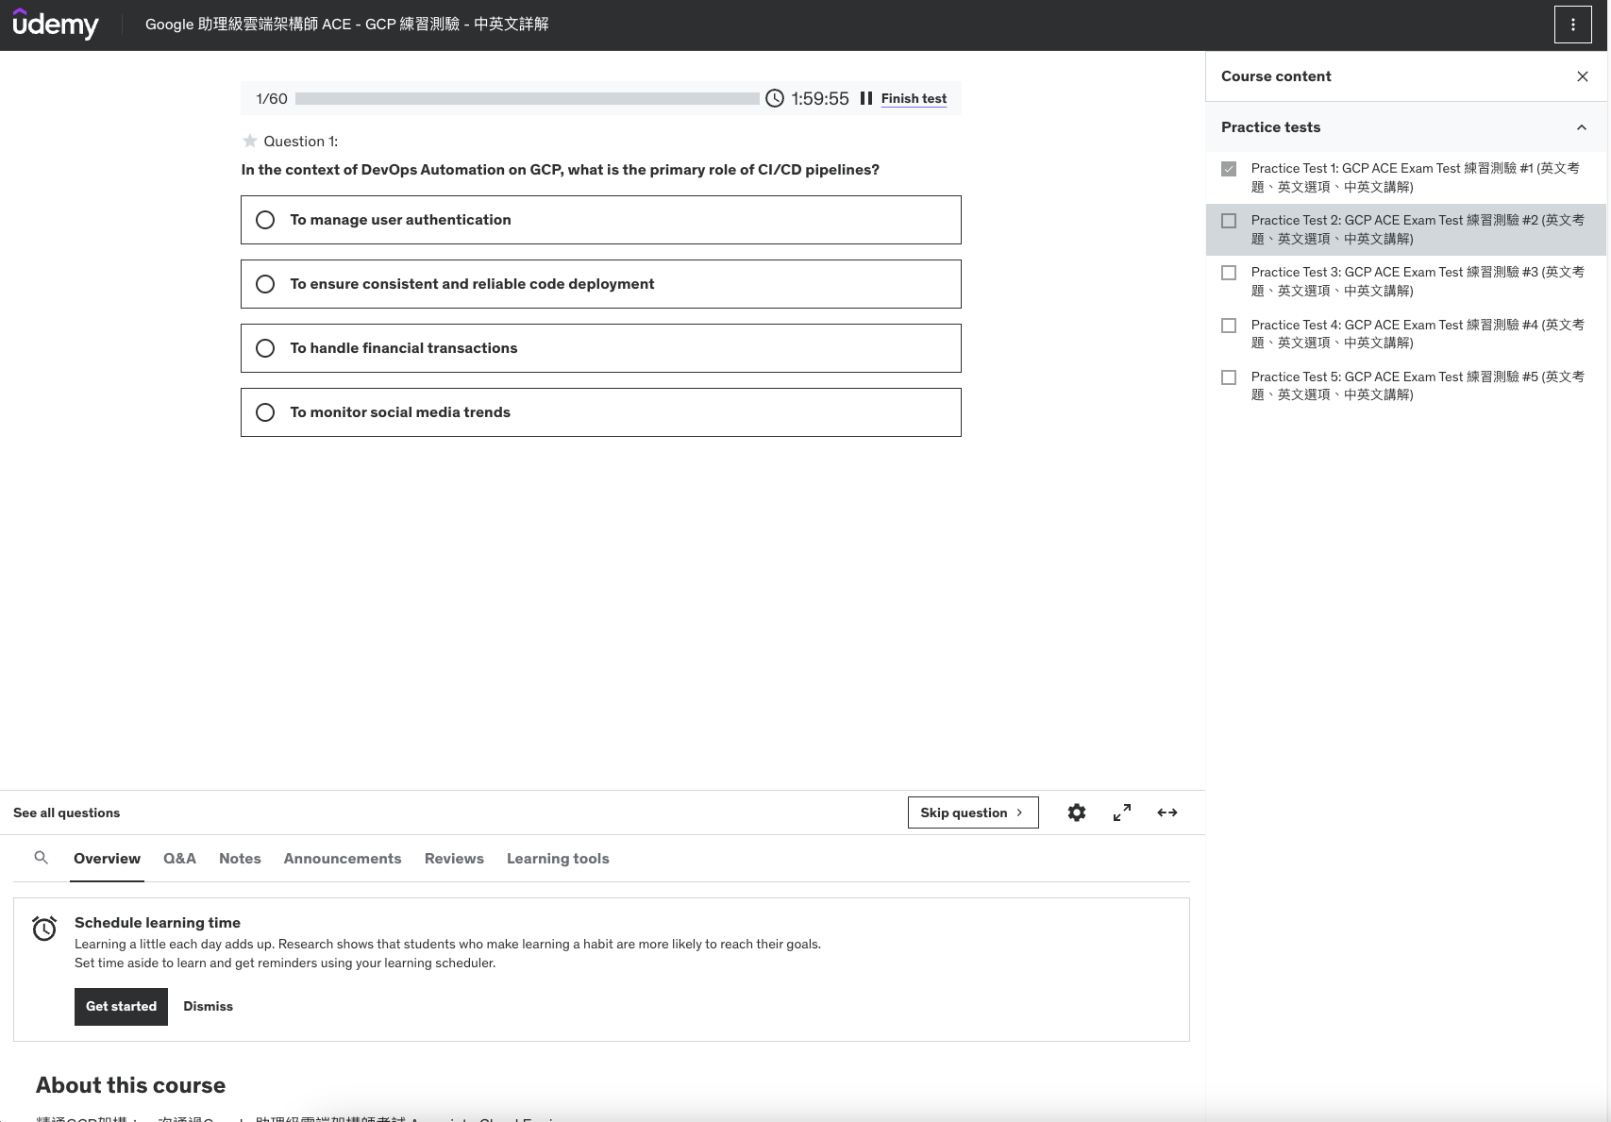Uncheck Practice Test 1 checkbox
Screen dimensions: 1611x1122
tap(1229, 169)
